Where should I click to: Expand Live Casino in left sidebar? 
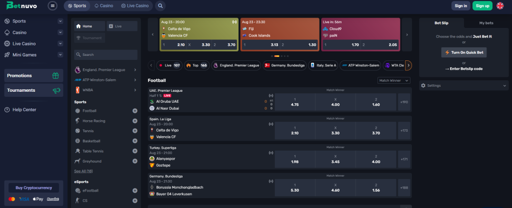[x=60, y=43]
